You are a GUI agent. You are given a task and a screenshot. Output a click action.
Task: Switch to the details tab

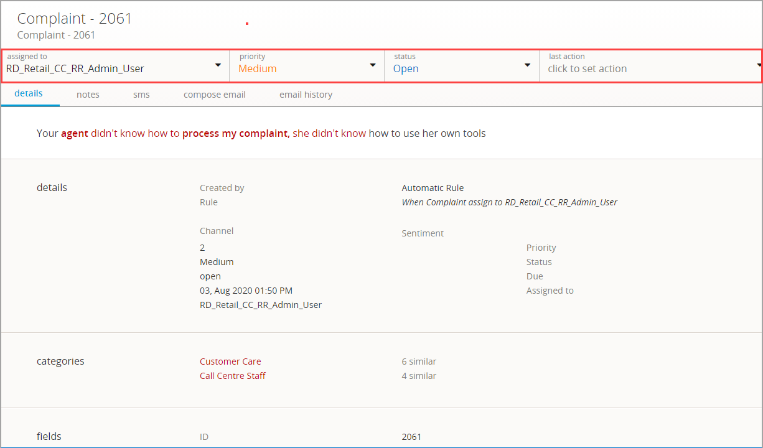coord(29,94)
